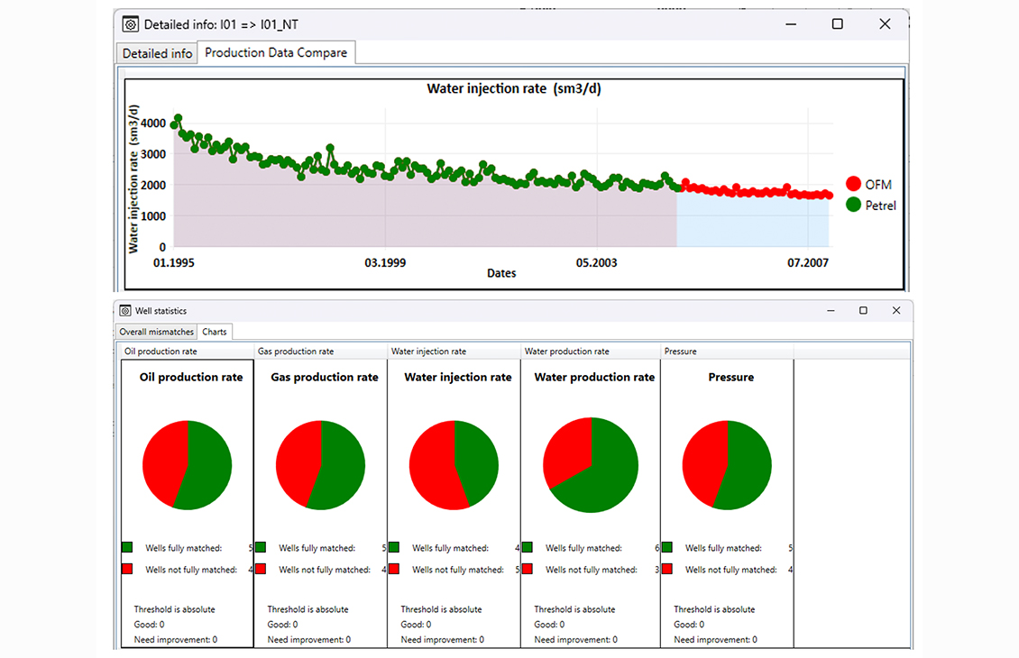
Task: Close the Detailed info window
Action: point(885,24)
